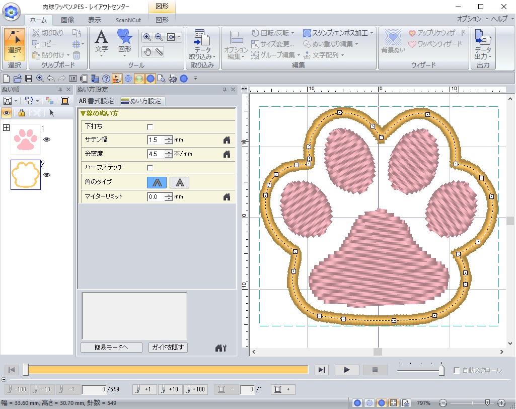
Task: Hide the pink paw pads layer
Action: click(47, 140)
